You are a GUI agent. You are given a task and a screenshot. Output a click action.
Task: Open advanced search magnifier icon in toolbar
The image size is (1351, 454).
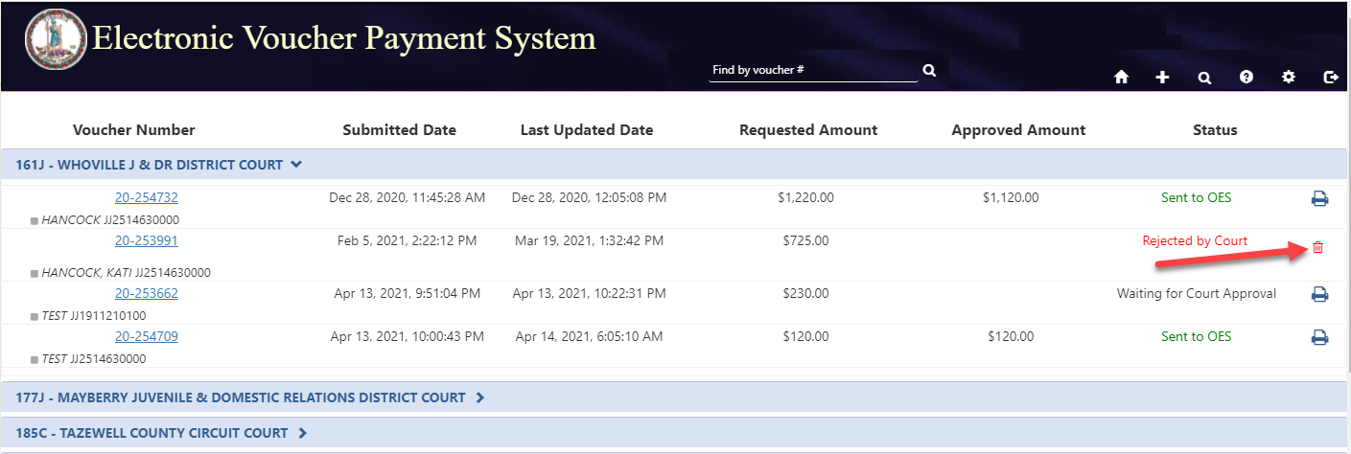1204,78
